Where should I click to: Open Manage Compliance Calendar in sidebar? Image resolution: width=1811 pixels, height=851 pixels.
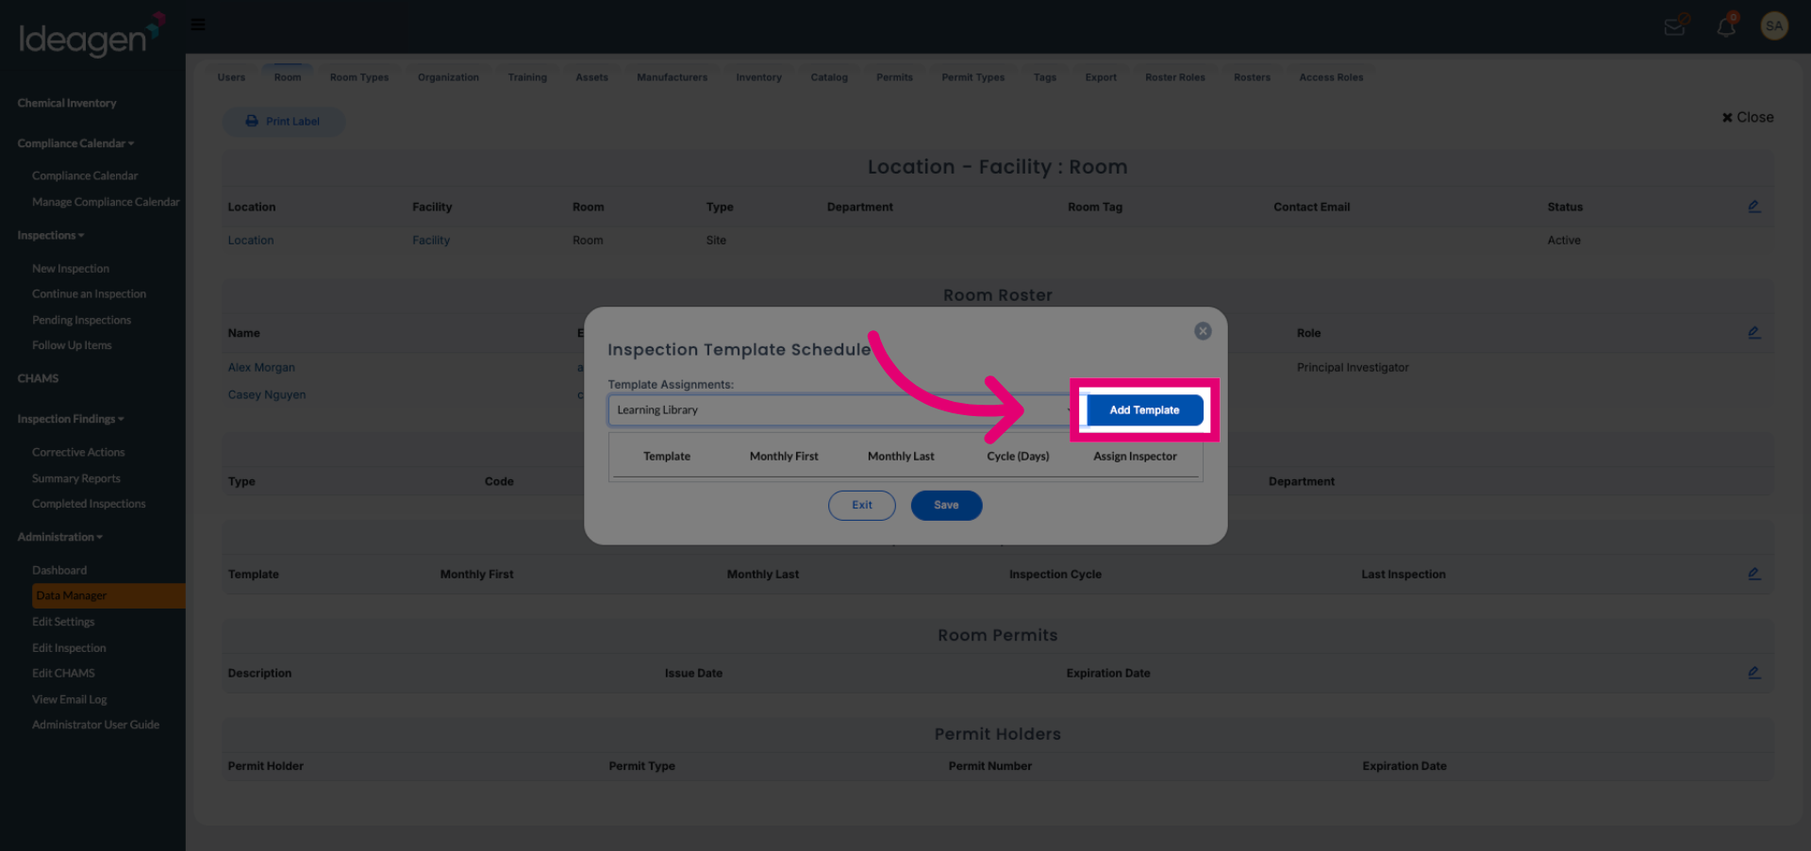click(106, 202)
